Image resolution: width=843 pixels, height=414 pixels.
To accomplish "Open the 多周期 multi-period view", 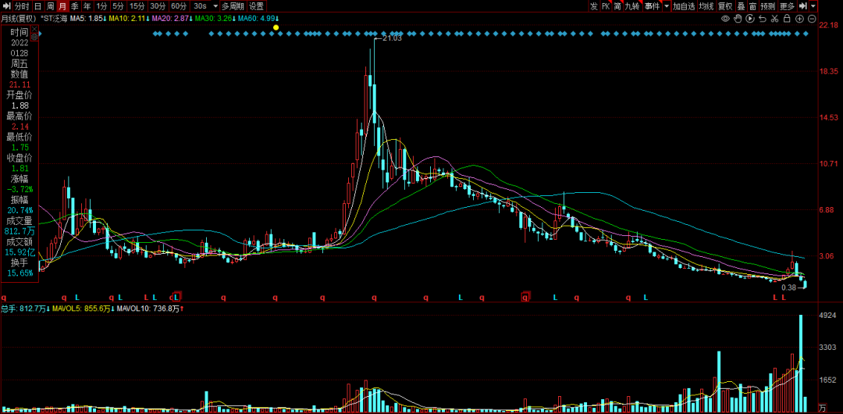I will pos(233,6).
